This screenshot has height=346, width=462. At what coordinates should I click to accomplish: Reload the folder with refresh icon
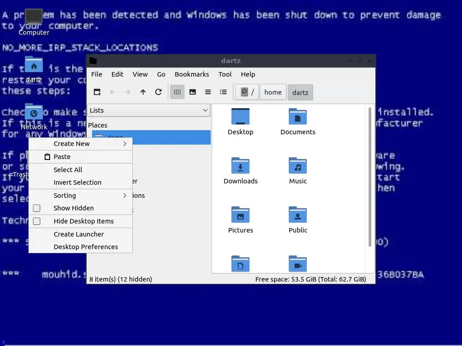coord(158,92)
